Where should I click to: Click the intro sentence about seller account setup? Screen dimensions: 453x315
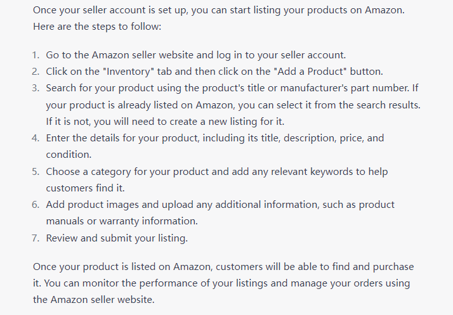[219, 10]
